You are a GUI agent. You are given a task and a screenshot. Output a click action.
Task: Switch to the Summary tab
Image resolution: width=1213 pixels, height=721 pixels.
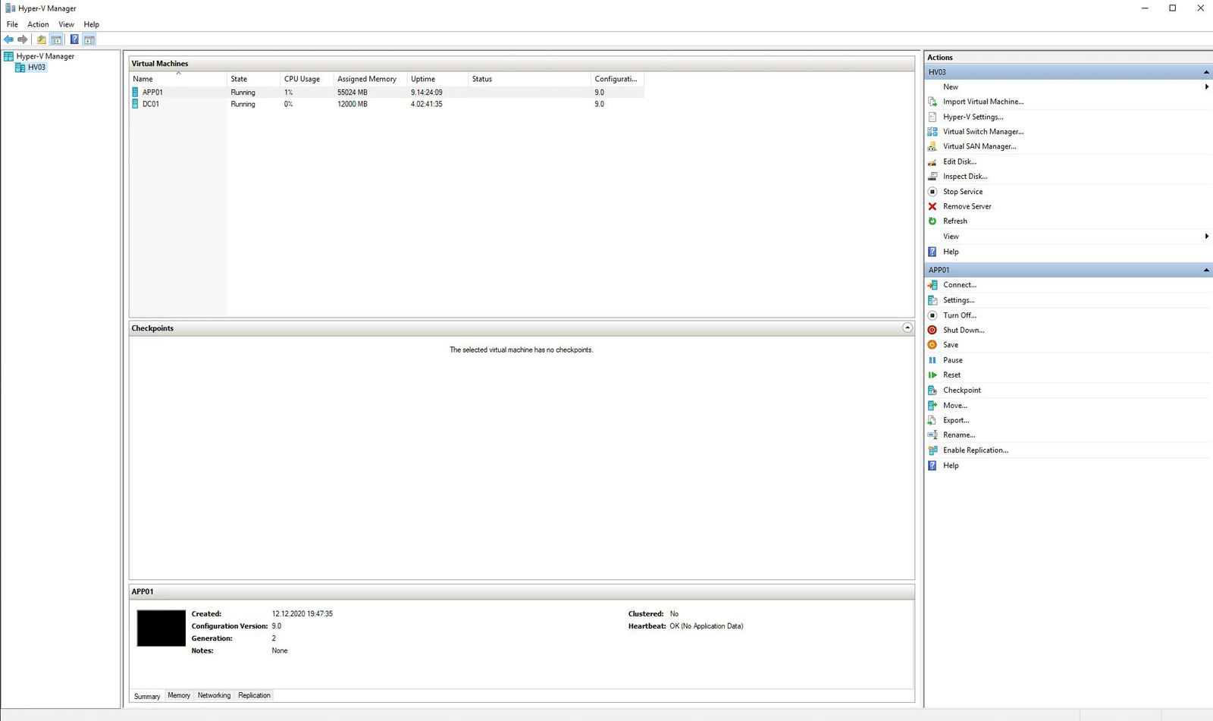147,696
